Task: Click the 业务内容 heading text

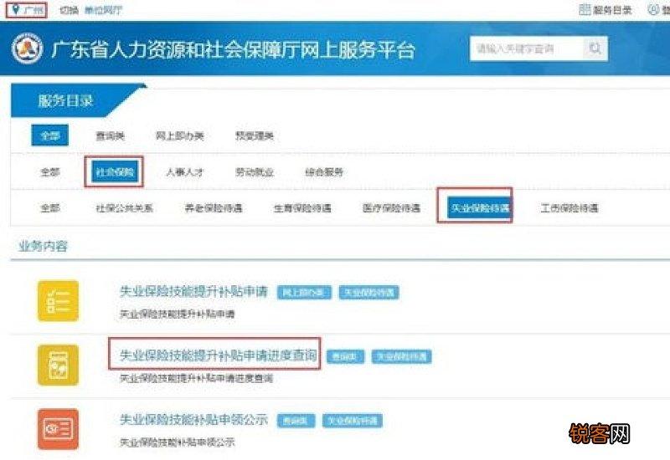Action: [43, 246]
